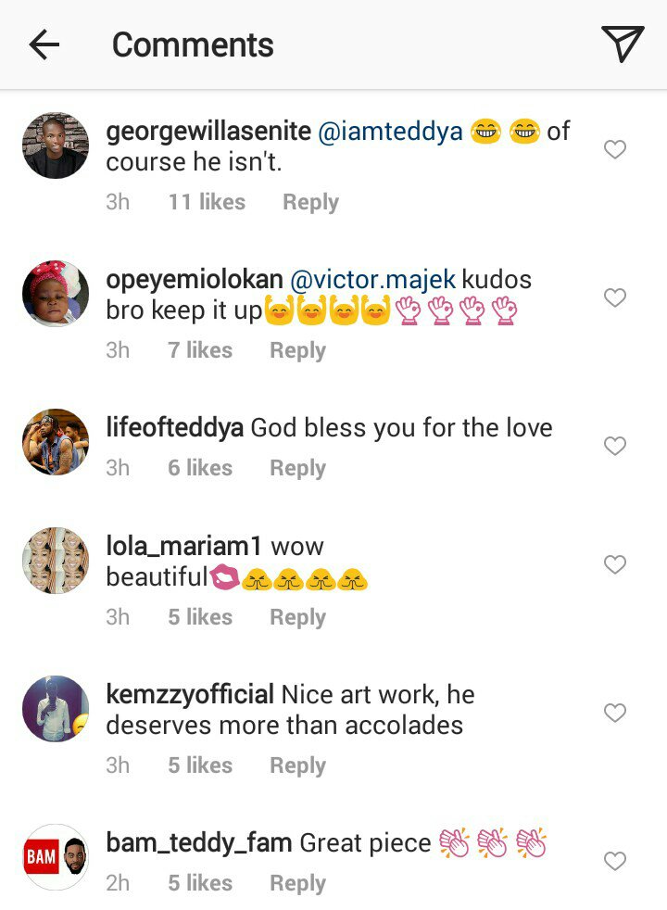Viewport: 667px width, 910px height.
Task: Like kemzzyofficial's comment
Action: pos(615,713)
